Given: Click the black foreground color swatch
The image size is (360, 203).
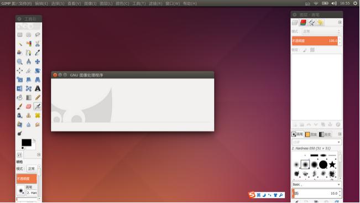Looking at the screenshot, I should pyautogui.click(x=27, y=142).
